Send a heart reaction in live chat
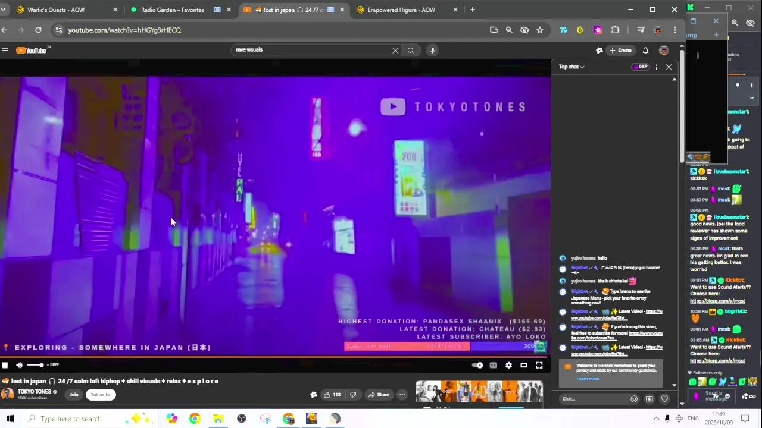Viewport: 762px width, 428px height. (665, 399)
